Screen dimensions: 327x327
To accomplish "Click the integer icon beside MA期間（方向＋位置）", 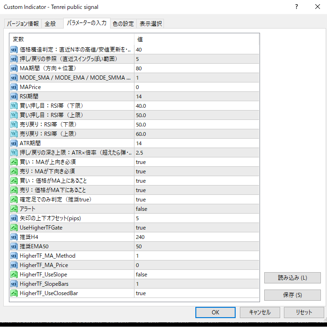I will click(14, 68).
